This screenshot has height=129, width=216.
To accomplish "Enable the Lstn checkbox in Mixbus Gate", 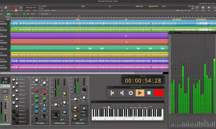I will coord(81,115).
